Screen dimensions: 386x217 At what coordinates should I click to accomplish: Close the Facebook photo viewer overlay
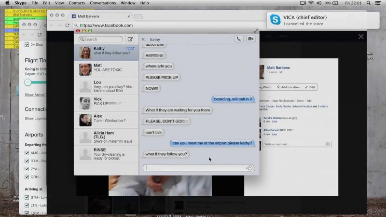click(x=361, y=37)
